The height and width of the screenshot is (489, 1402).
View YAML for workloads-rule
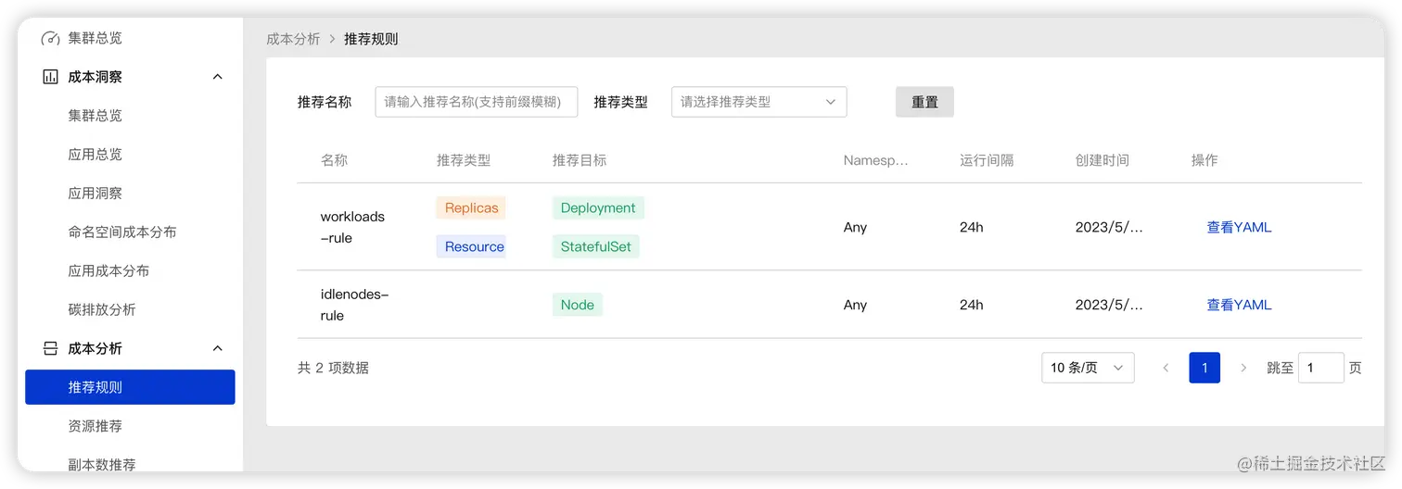(x=1239, y=227)
